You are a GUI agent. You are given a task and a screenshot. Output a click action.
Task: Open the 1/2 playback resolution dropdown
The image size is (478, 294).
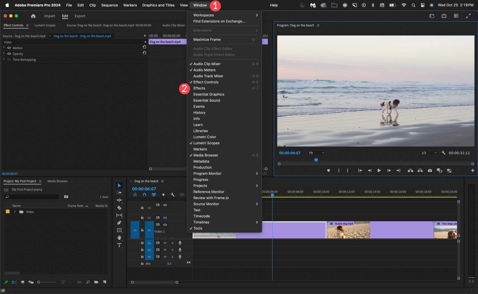(x=428, y=153)
